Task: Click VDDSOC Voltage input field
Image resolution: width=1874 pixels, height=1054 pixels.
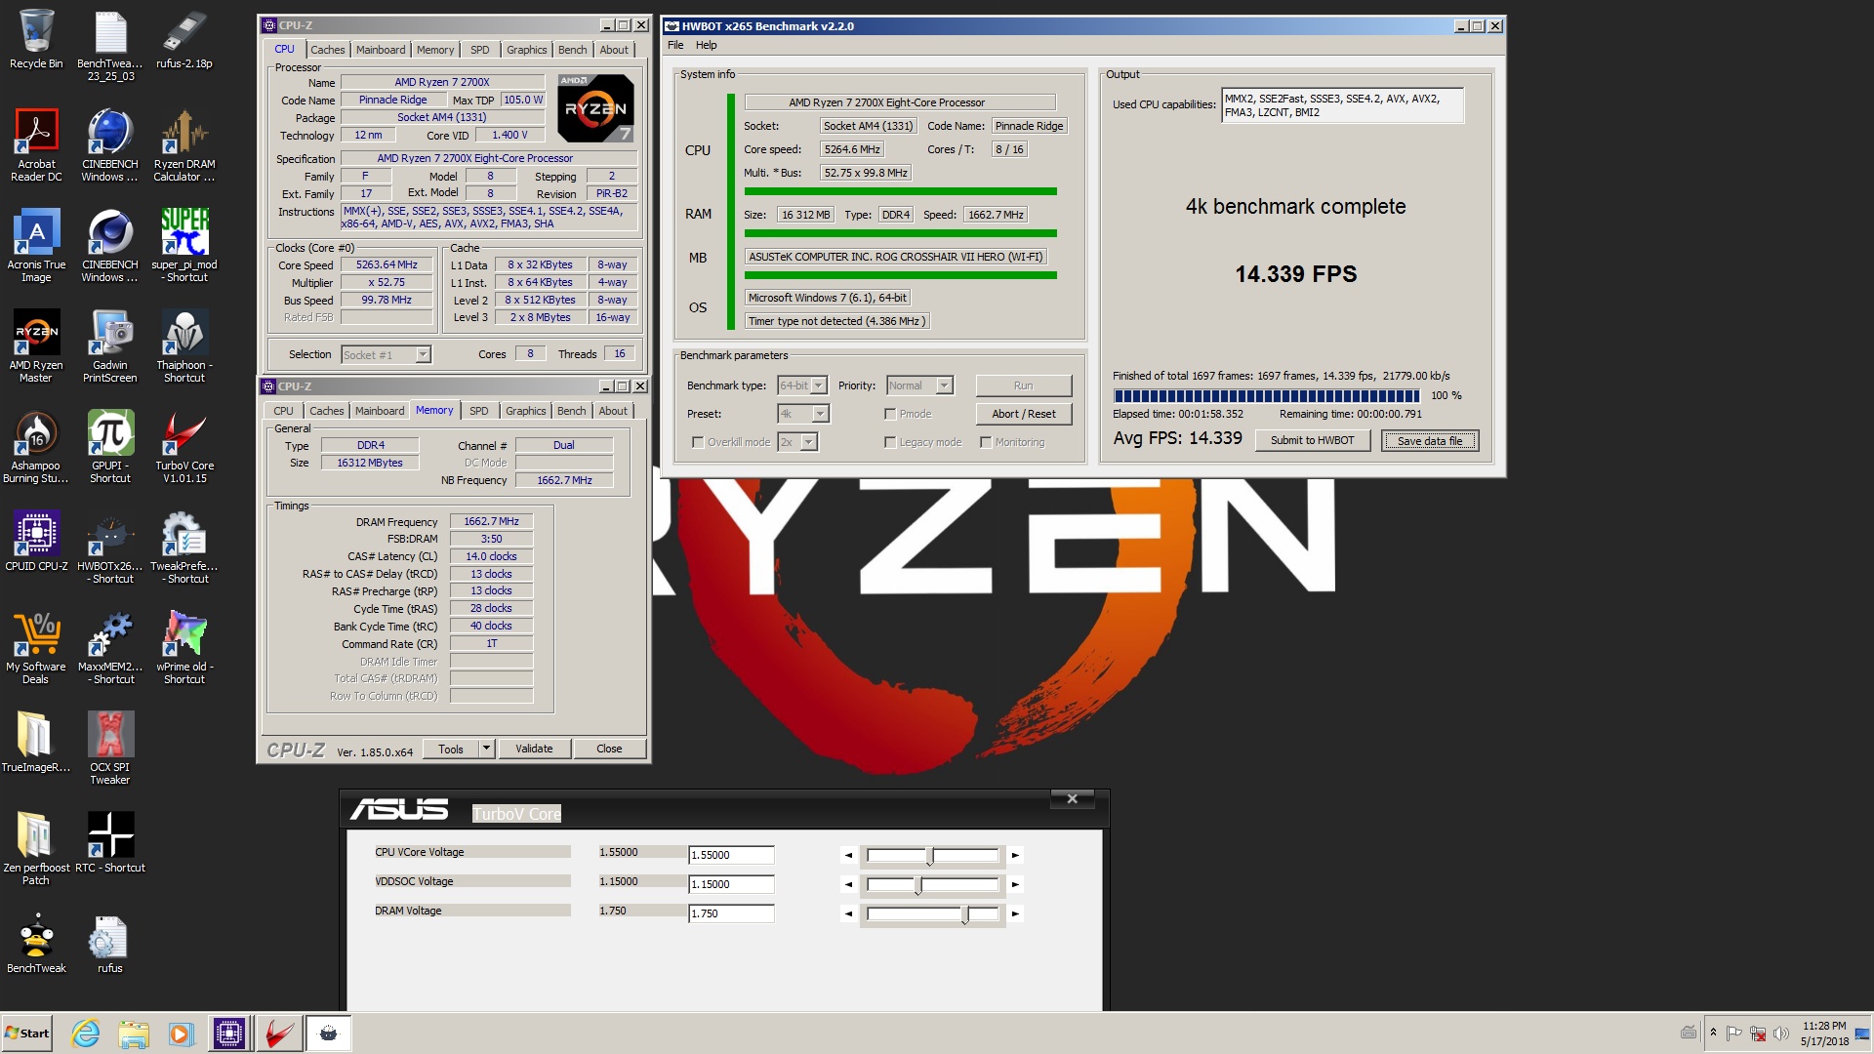Action: pos(731,884)
